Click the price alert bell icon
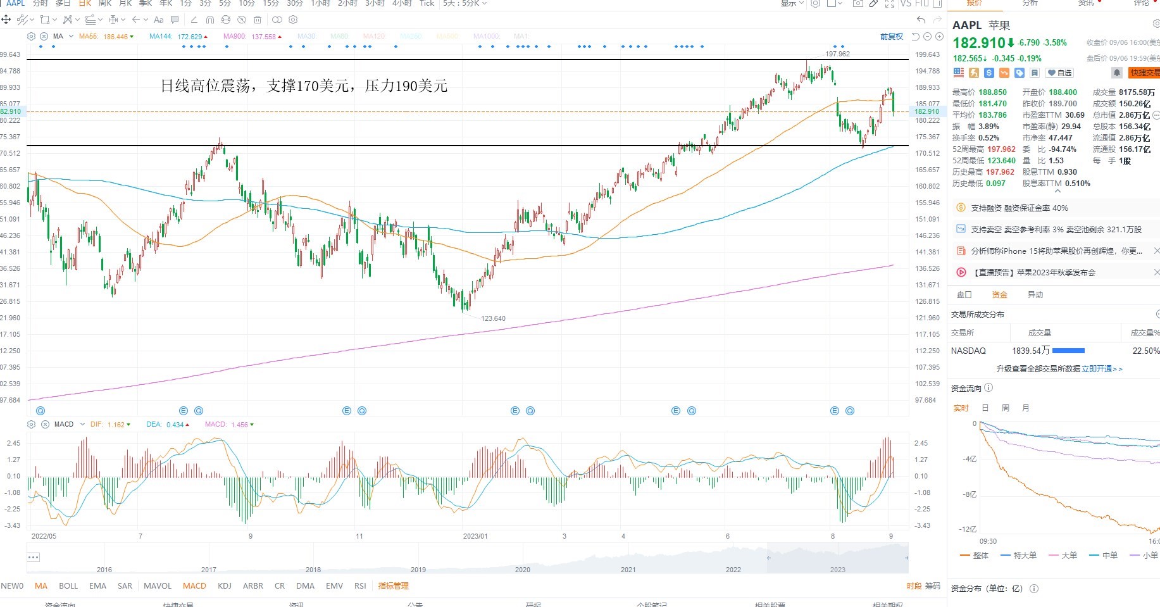This screenshot has height=607, width=1160. [1117, 73]
